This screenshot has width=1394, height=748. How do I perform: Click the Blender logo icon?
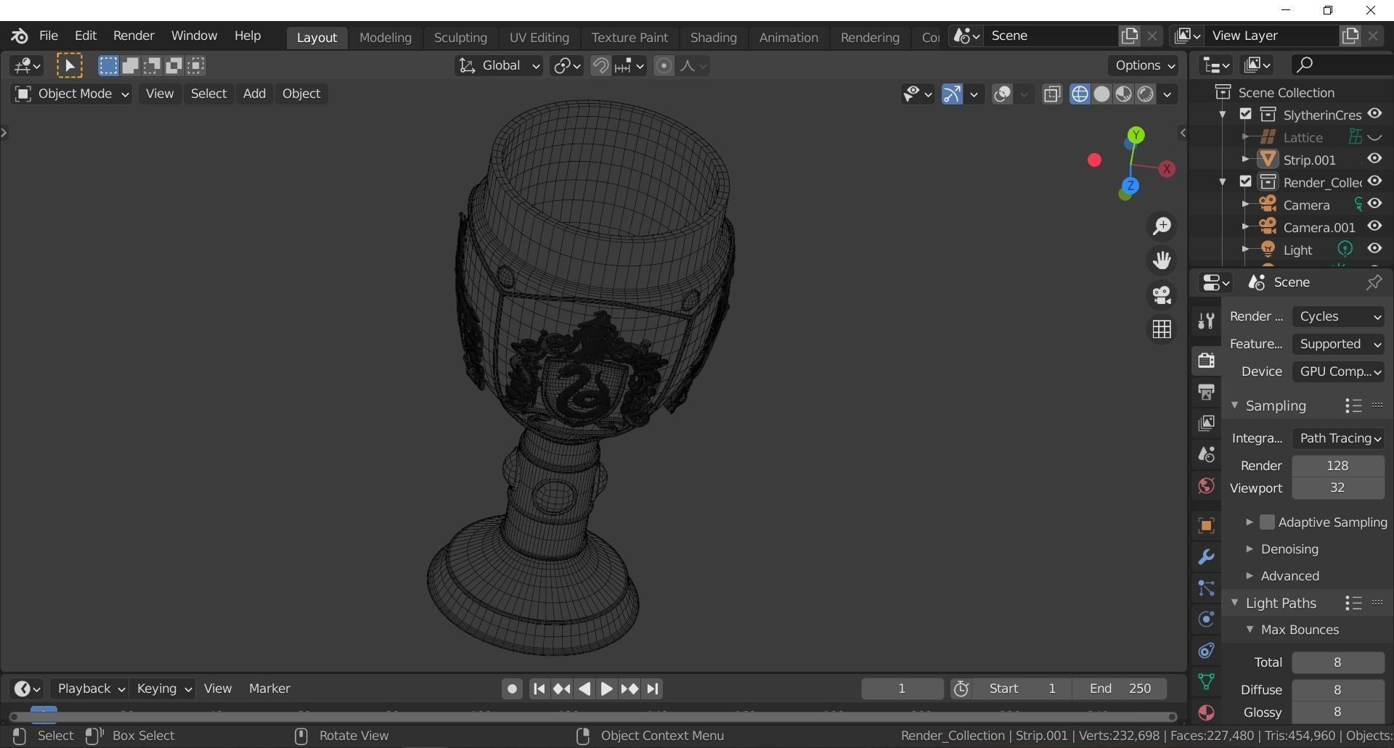[20, 36]
